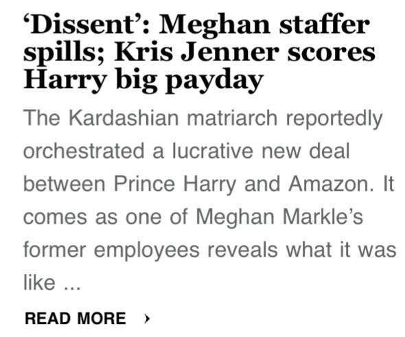Image resolution: width=405 pixels, height=337 pixels.
Task: Click the word 'Dissent' in the headline
Action: [x=82, y=25]
